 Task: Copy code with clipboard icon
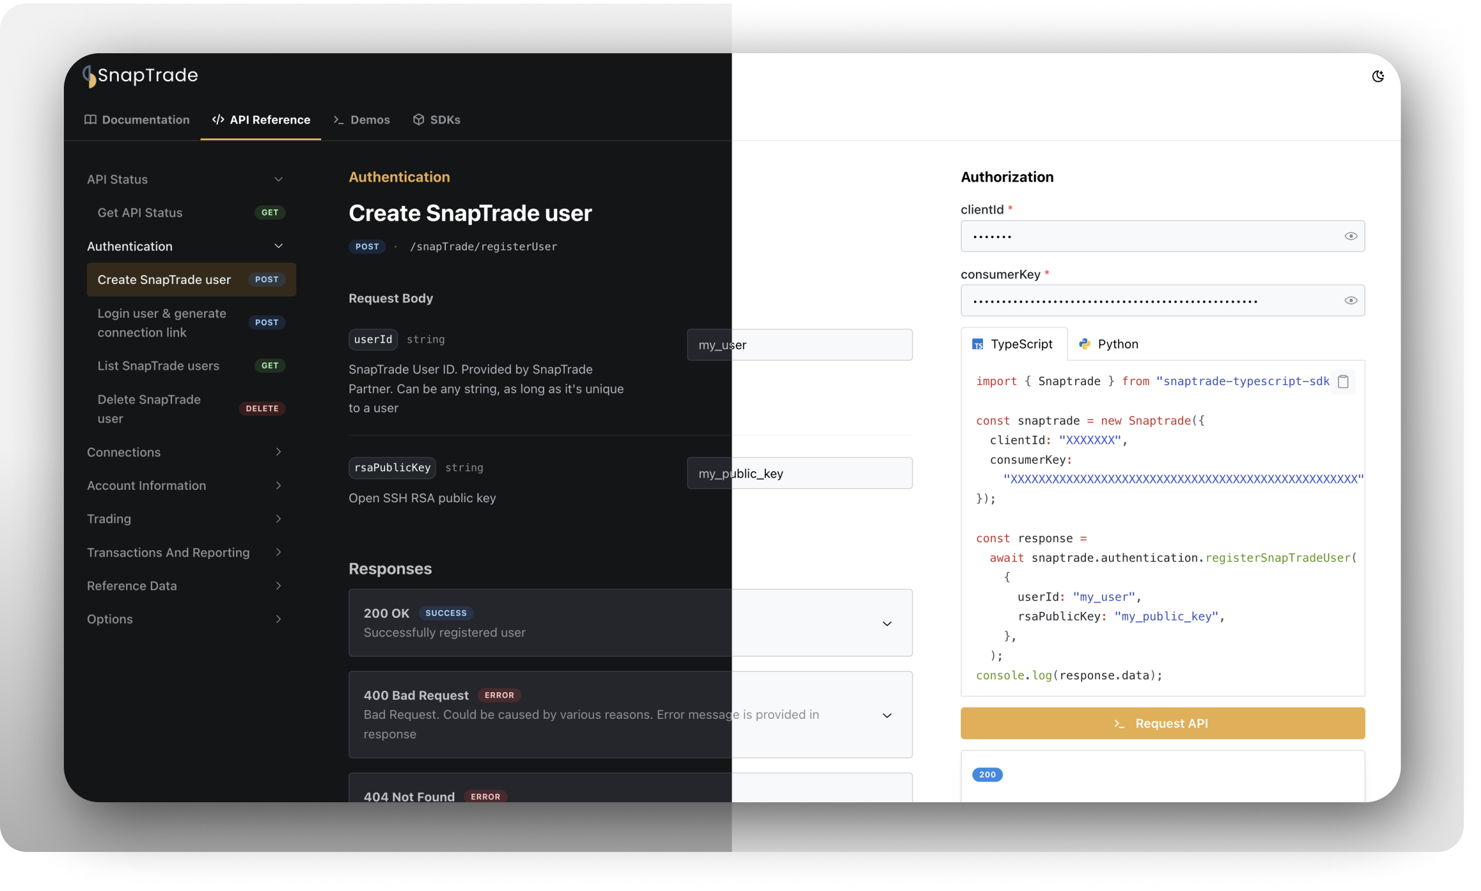click(x=1343, y=381)
